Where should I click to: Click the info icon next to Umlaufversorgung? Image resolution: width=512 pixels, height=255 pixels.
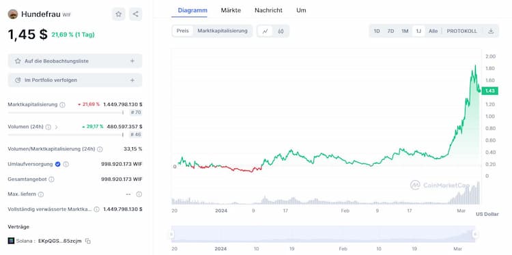point(66,164)
